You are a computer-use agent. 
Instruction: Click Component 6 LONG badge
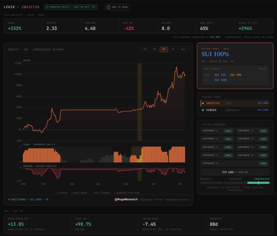(x=263, y=147)
